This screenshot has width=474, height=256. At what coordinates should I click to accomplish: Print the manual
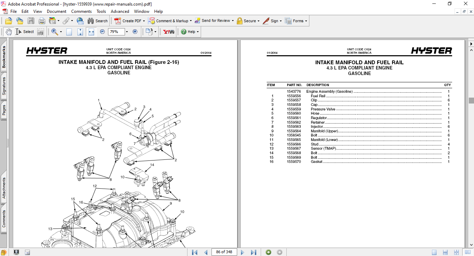coord(42,20)
